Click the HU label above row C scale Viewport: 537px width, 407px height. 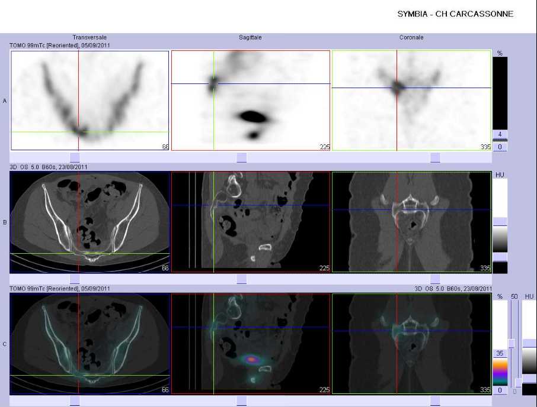coord(529,296)
